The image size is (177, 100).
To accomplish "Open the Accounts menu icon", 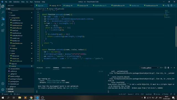I will [x=3, y=84].
